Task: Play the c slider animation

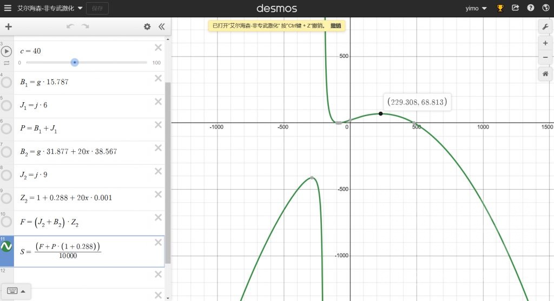Action: [x=6, y=51]
